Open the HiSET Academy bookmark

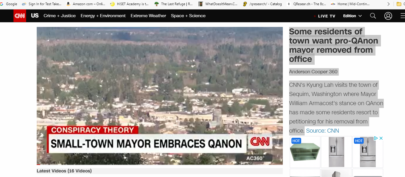pos(129,4)
